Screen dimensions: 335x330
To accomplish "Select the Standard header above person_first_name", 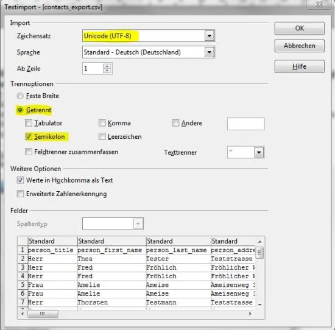I will [x=111, y=241].
